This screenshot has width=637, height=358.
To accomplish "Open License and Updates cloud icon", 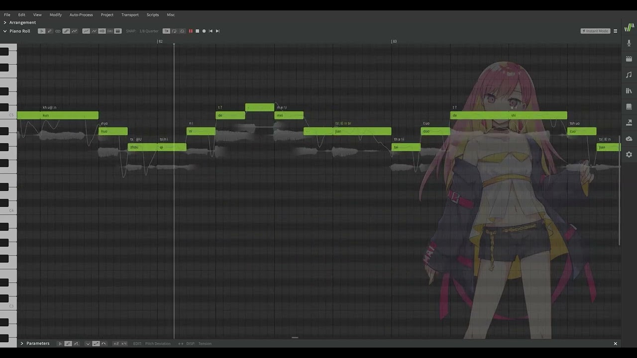I will click(x=629, y=139).
